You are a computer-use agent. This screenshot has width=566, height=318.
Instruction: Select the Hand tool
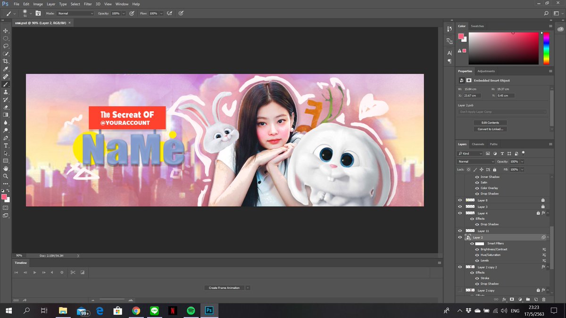(x=6, y=169)
